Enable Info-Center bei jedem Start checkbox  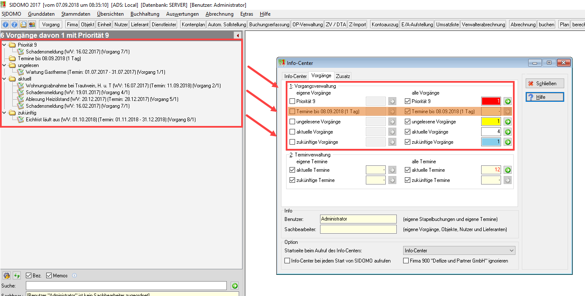(x=288, y=261)
